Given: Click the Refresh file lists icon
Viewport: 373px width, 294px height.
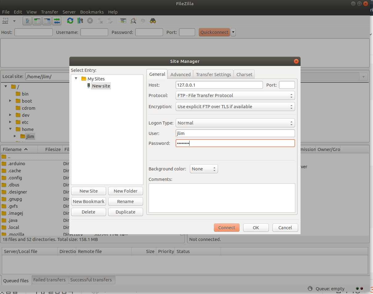Looking at the screenshot, I should pos(70,21).
